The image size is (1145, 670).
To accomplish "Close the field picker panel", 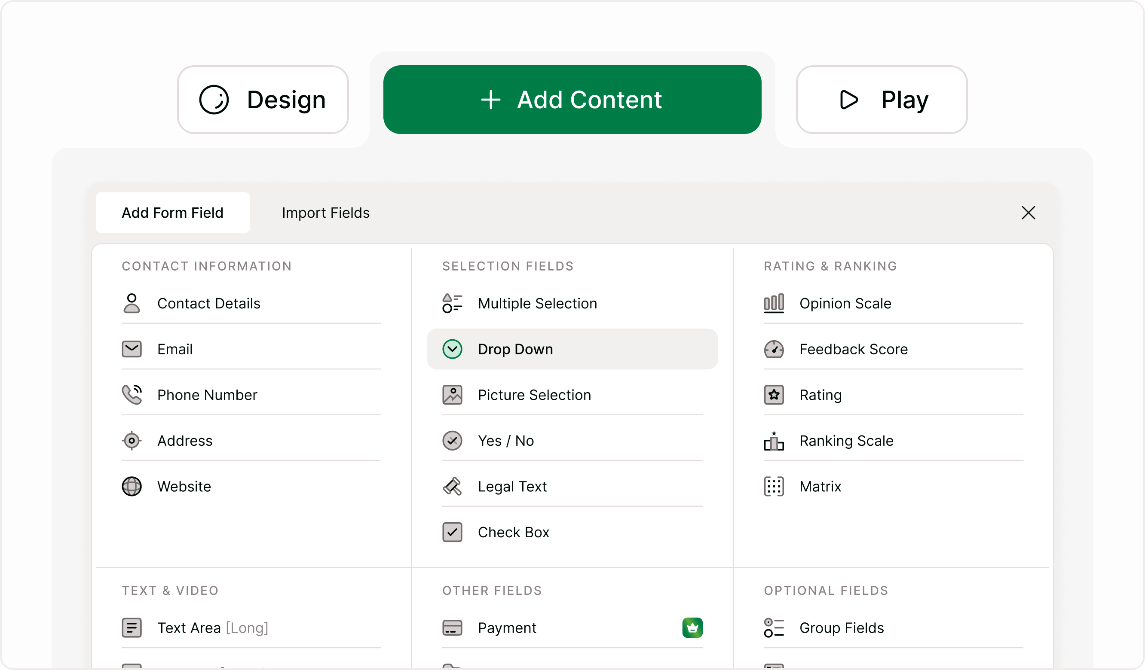I will (1029, 213).
